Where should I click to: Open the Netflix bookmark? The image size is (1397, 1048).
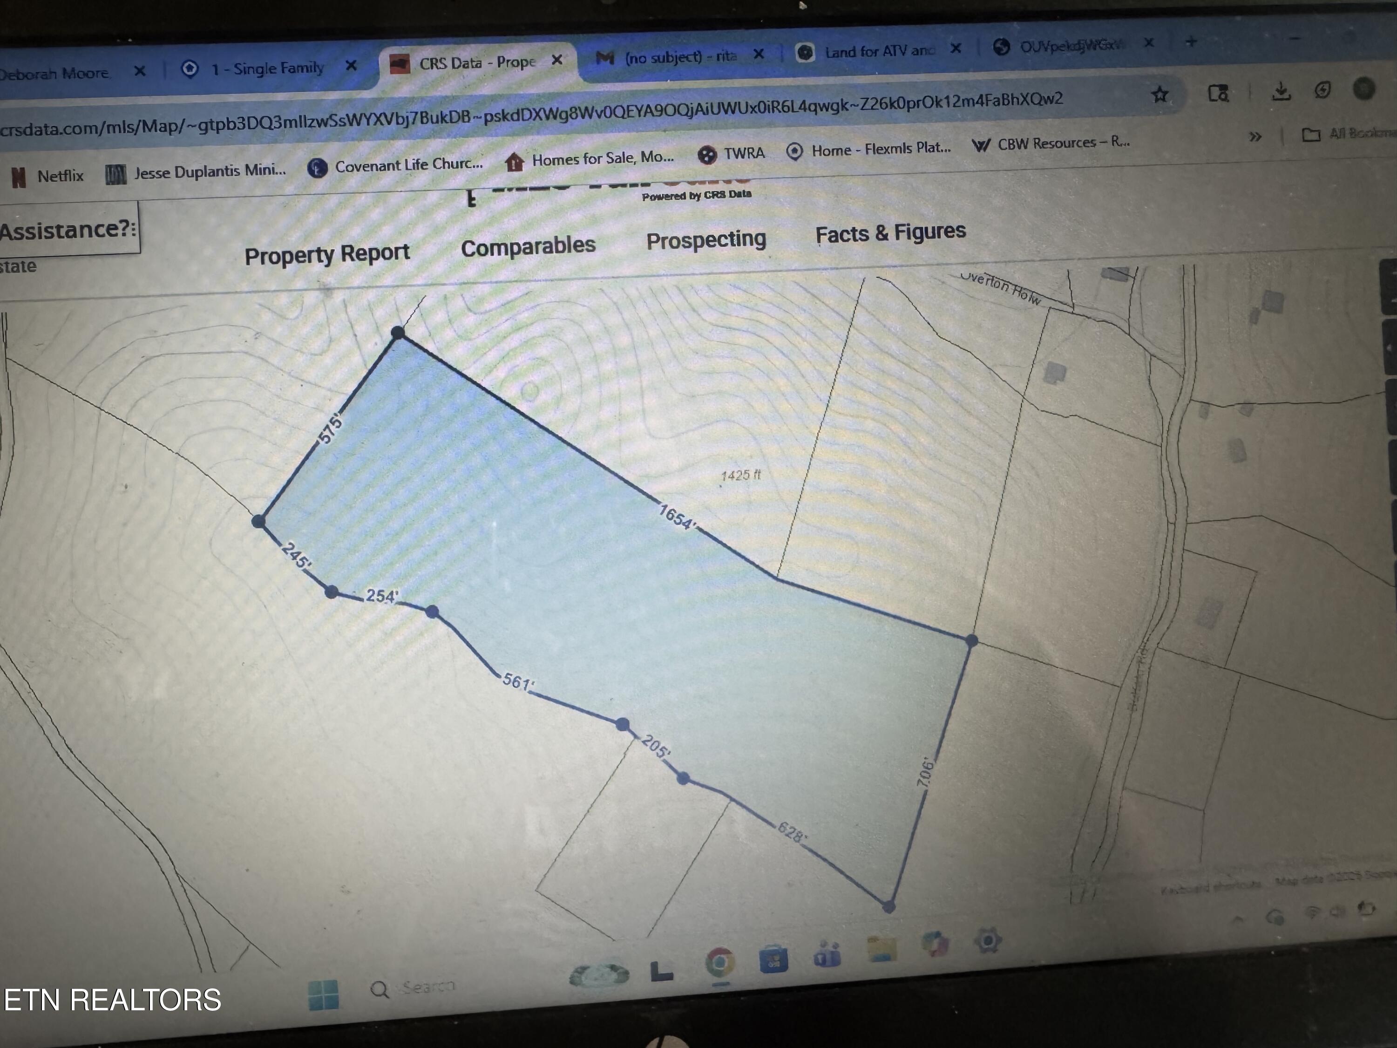(48, 176)
